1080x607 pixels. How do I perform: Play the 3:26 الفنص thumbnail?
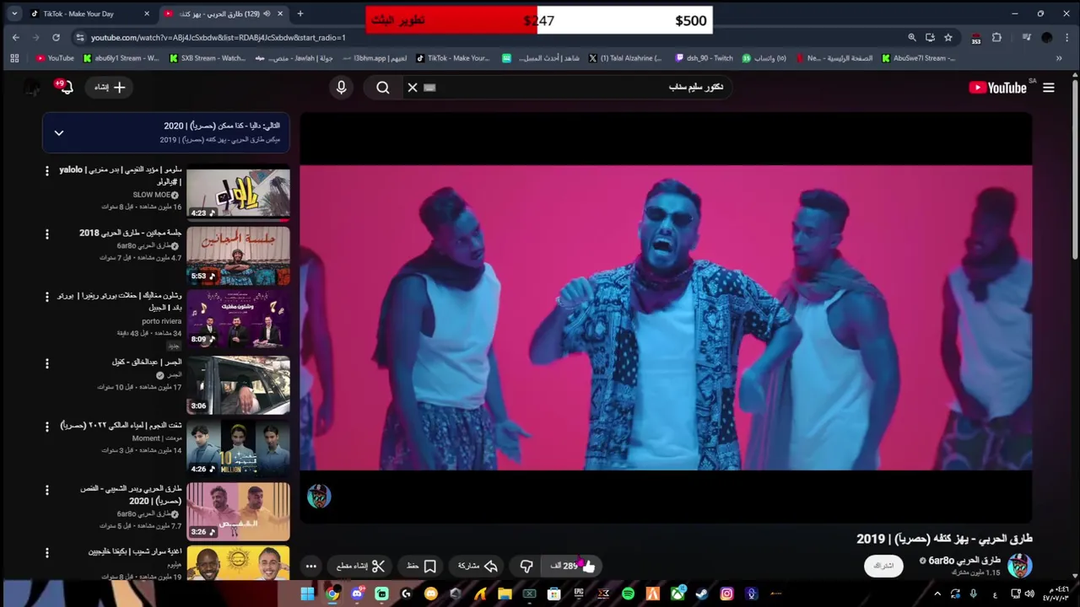tap(238, 511)
